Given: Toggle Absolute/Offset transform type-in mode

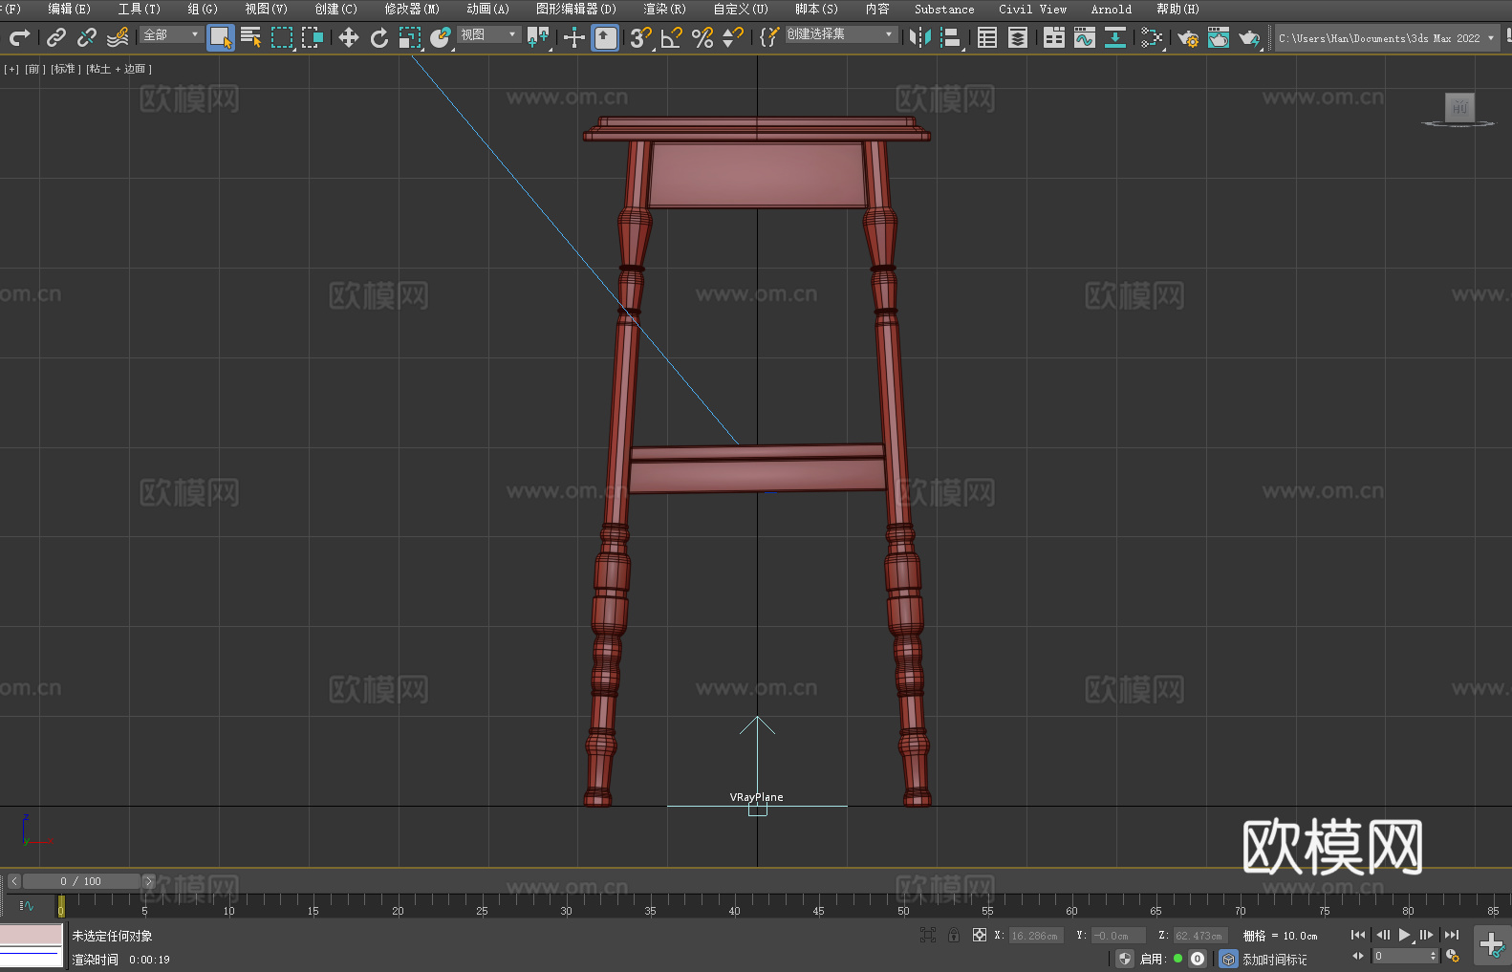Looking at the screenshot, I should 980,935.
